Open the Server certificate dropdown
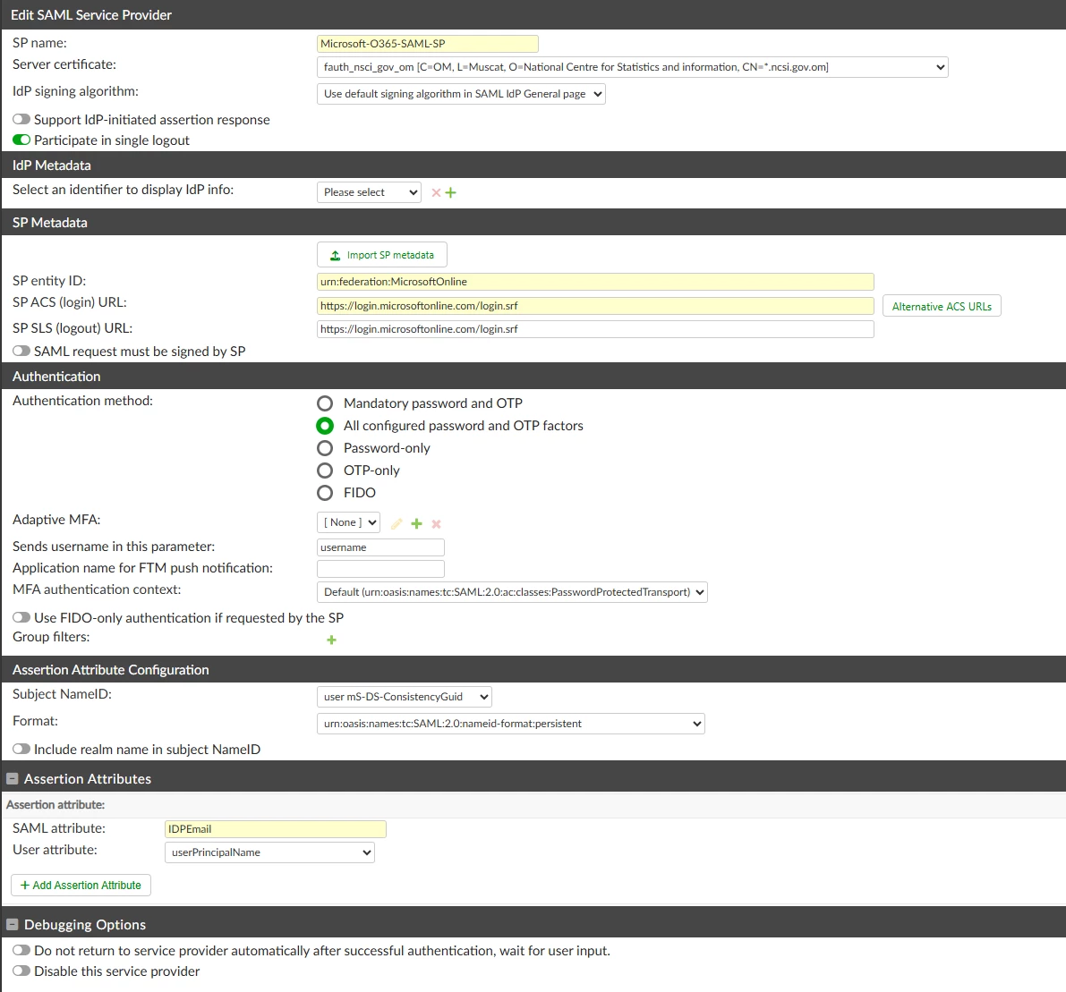Screen dimensions: 1066x992 click(x=632, y=67)
